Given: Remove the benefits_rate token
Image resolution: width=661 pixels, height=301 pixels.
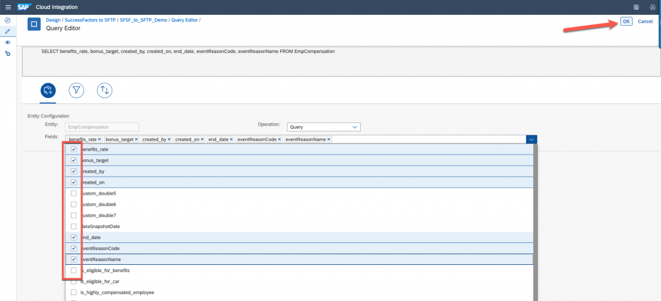Looking at the screenshot, I should point(99,139).
